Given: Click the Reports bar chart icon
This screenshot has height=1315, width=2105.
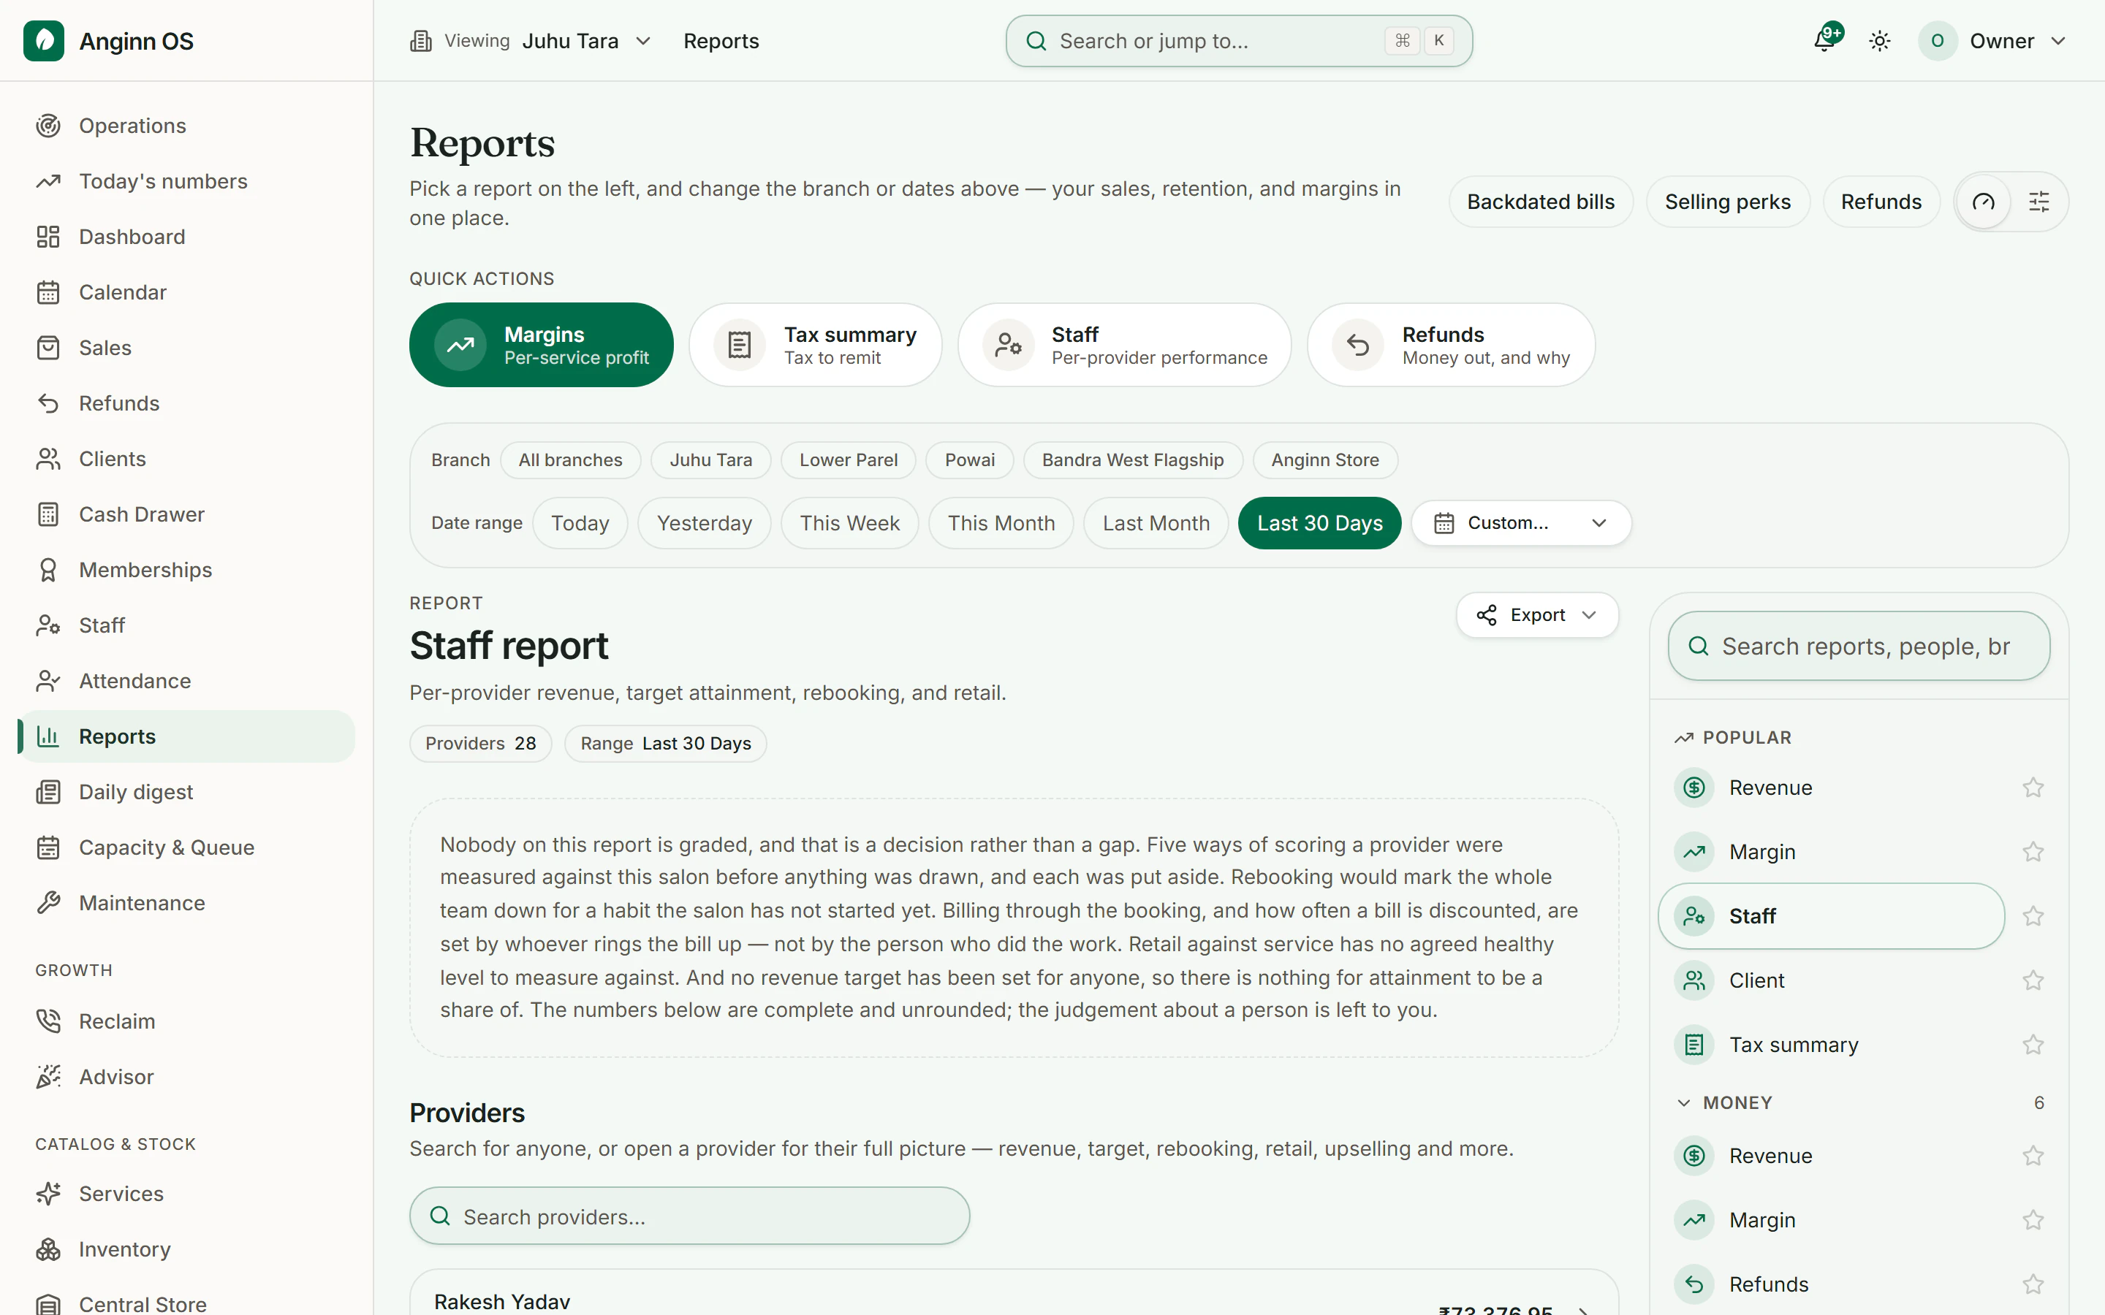Looking at the screenshot, I should 49,736.
